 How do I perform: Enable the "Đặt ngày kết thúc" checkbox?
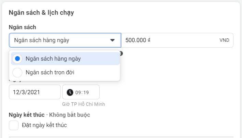coord(14,125)
